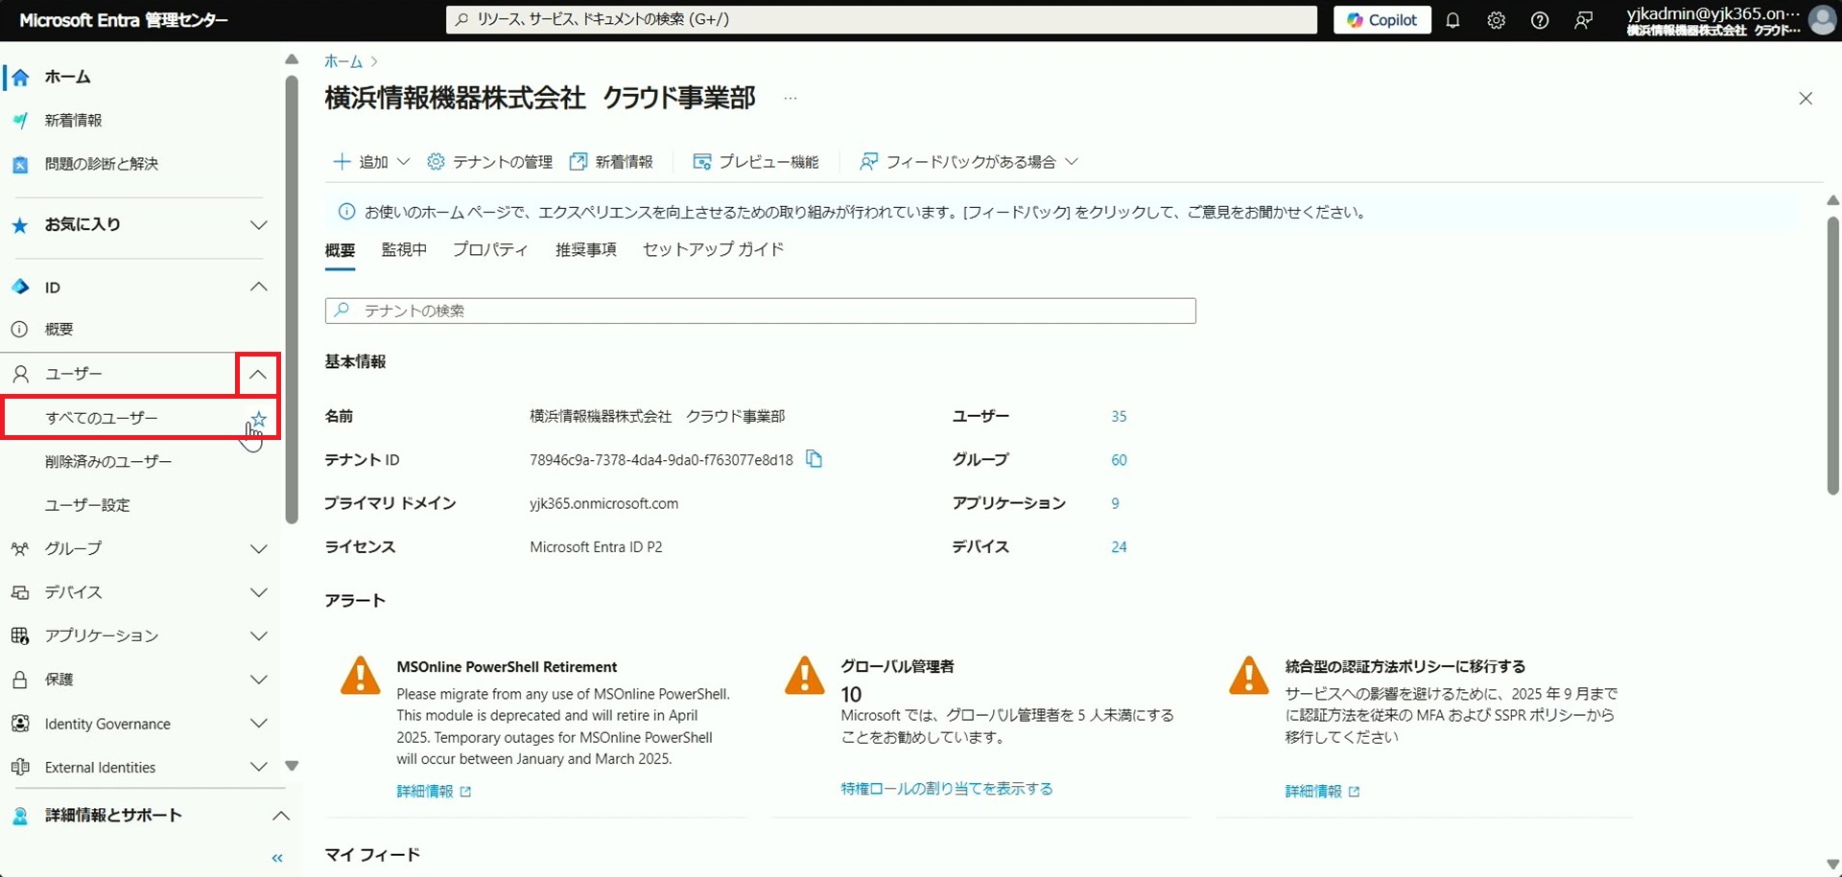Open the notifications bell icon
This screenshot has height=877, width=1842.
(x=1452, y=20)
